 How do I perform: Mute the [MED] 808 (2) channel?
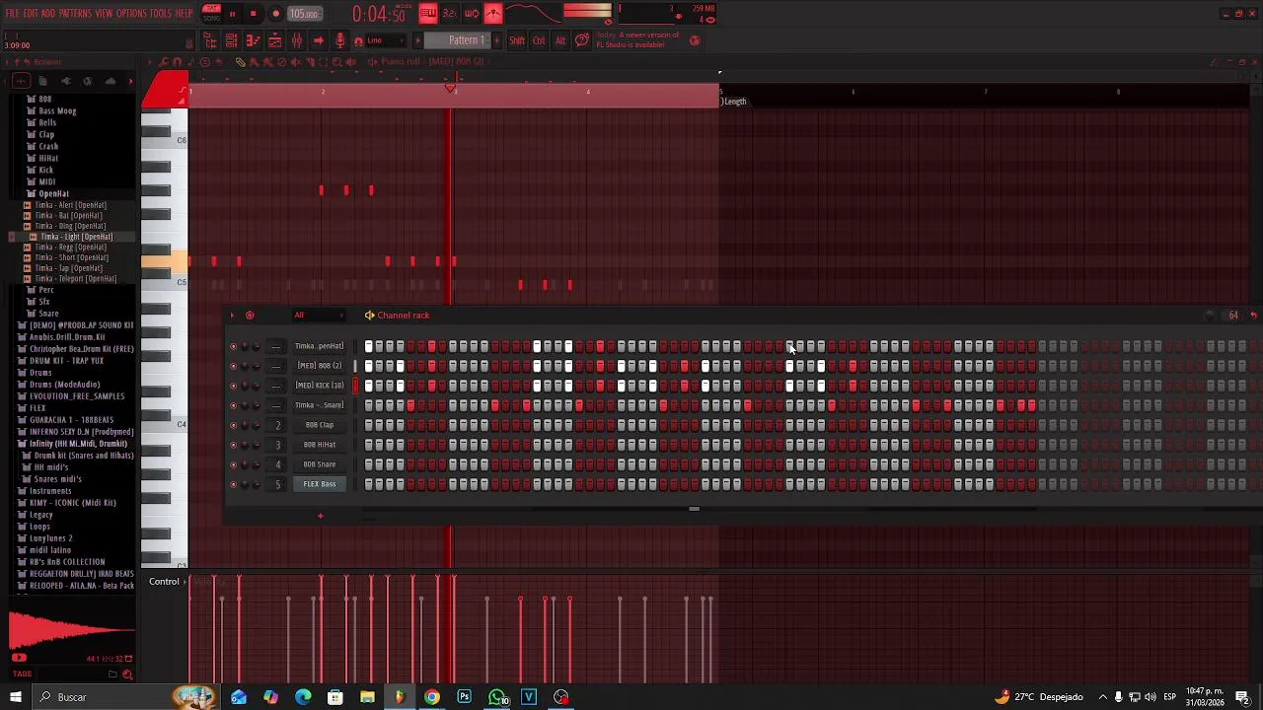click(x=234, y=366)
